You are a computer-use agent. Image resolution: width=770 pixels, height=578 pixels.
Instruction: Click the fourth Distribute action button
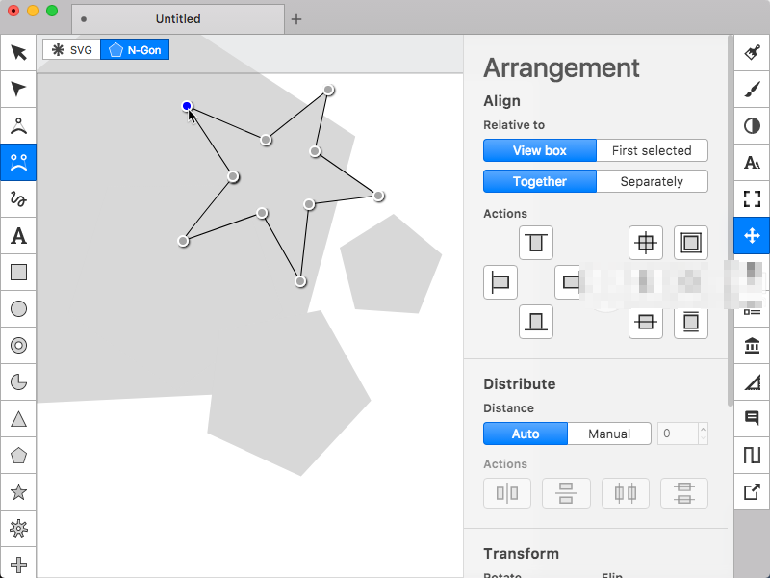[x=684, y=493]
